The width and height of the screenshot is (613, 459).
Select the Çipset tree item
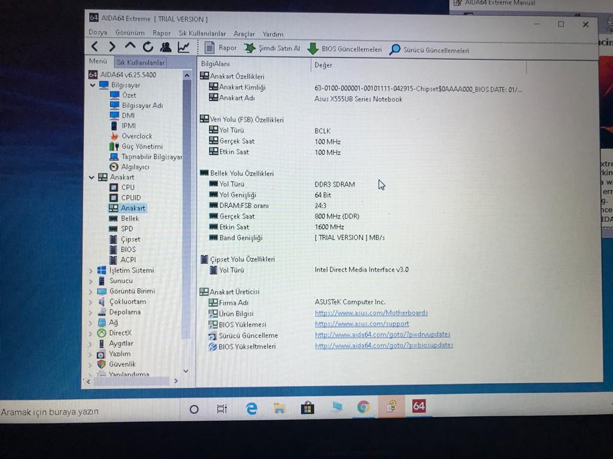click(125, 239)
